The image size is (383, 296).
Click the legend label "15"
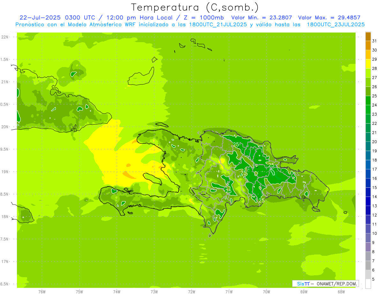click(x=375, y=188)
